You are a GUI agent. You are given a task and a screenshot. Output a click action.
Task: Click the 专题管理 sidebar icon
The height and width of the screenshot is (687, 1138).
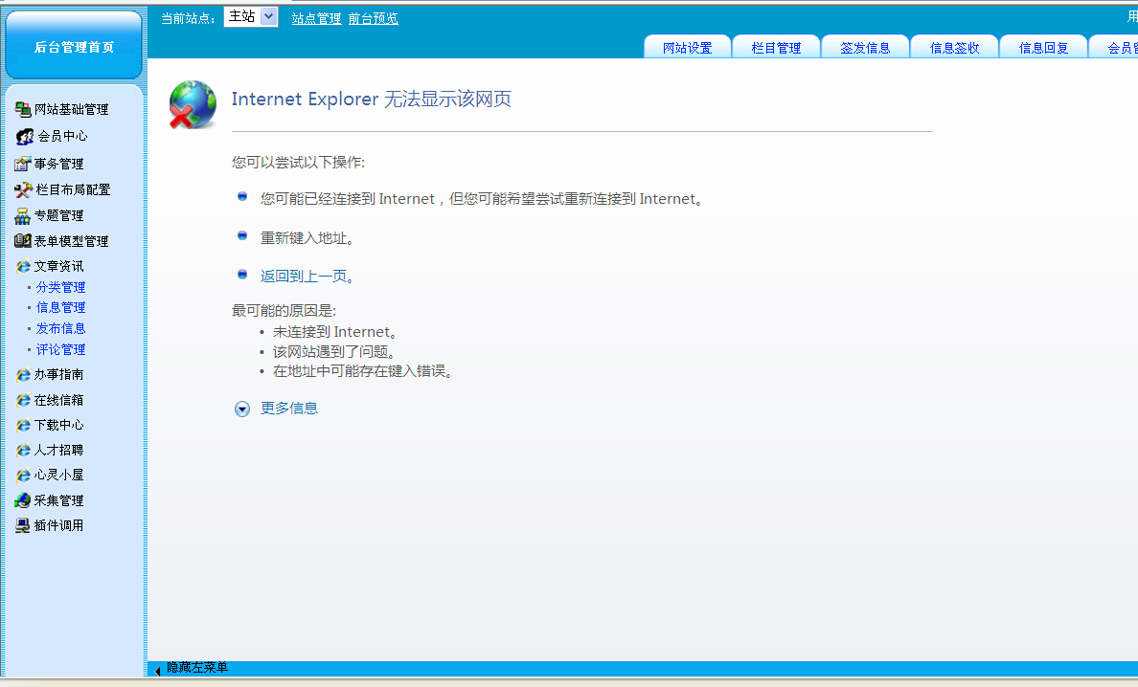(23, 215)
